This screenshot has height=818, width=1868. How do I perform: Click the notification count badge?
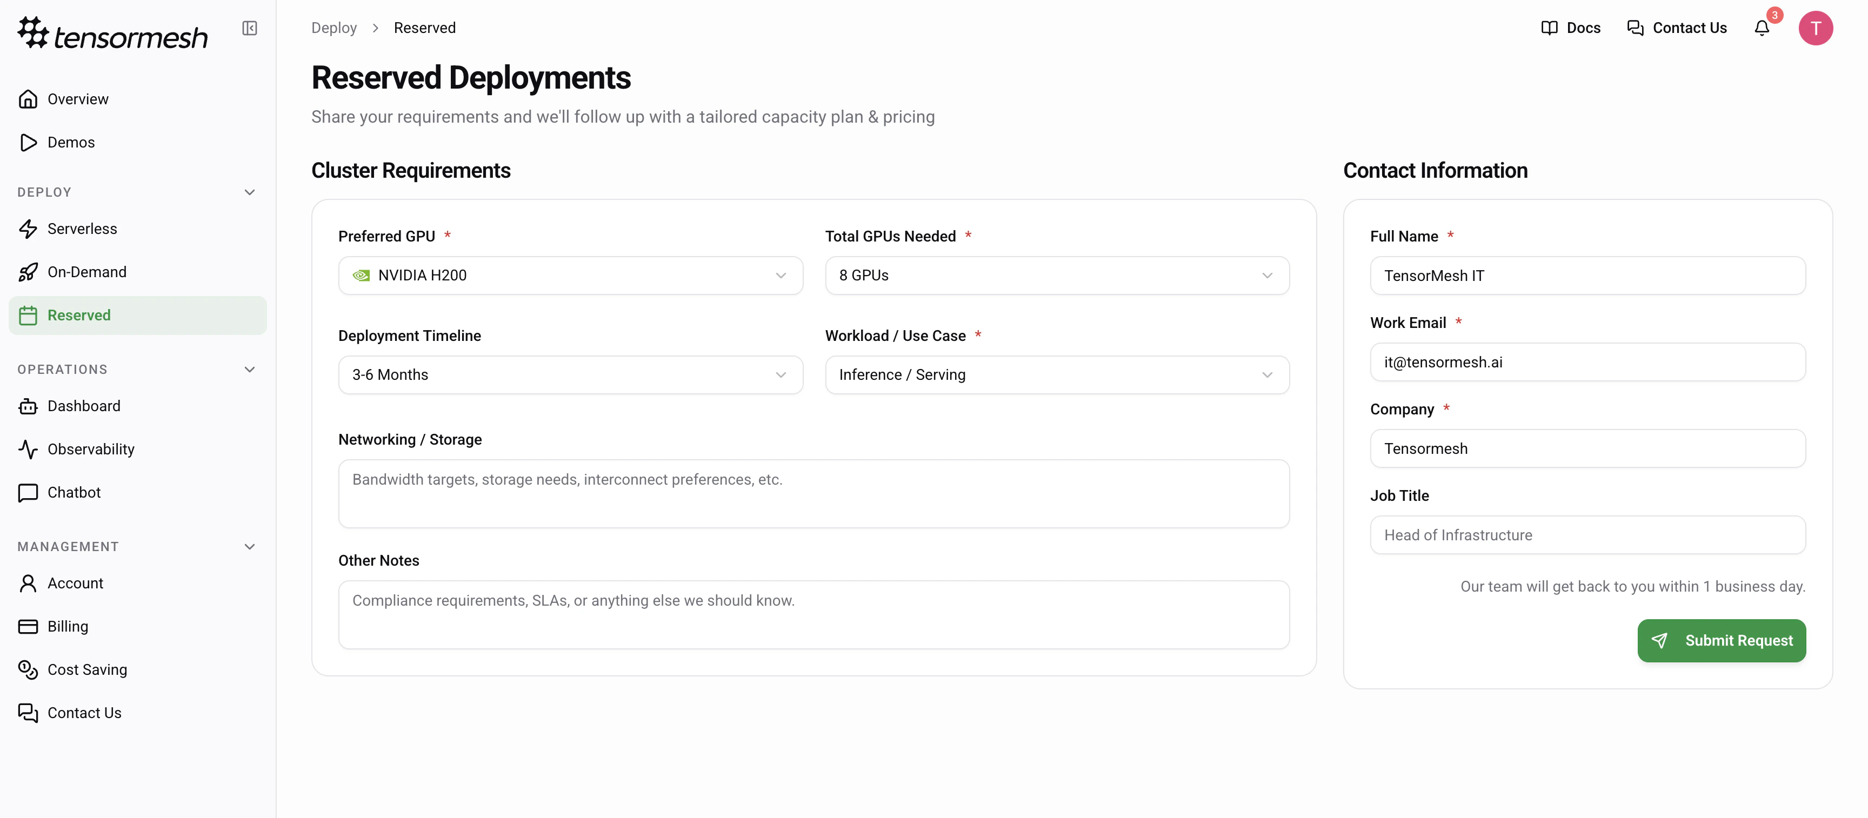coord(1774,15)
